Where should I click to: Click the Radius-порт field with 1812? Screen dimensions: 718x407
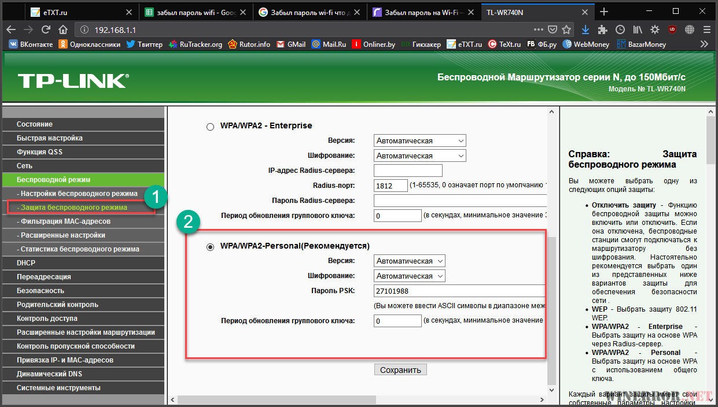point(390,186)
